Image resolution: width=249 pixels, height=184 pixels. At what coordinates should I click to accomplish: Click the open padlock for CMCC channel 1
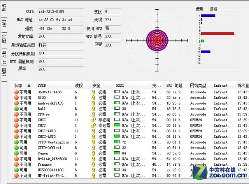point(93,125)
